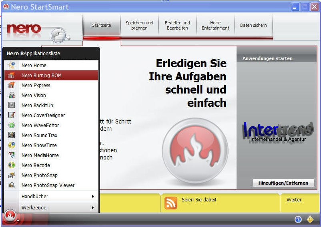This screenshot has width=321, height=227.
Task: Click the Nero Express icon
Action: click(x=12, y=85)
